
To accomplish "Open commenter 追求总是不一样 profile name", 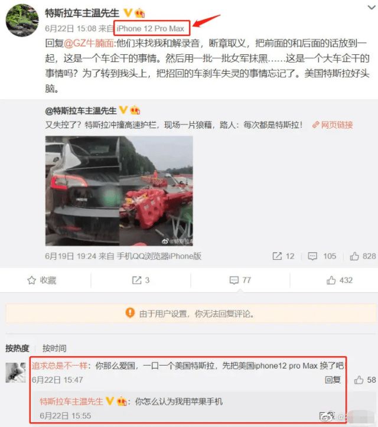I will [60, 366].
